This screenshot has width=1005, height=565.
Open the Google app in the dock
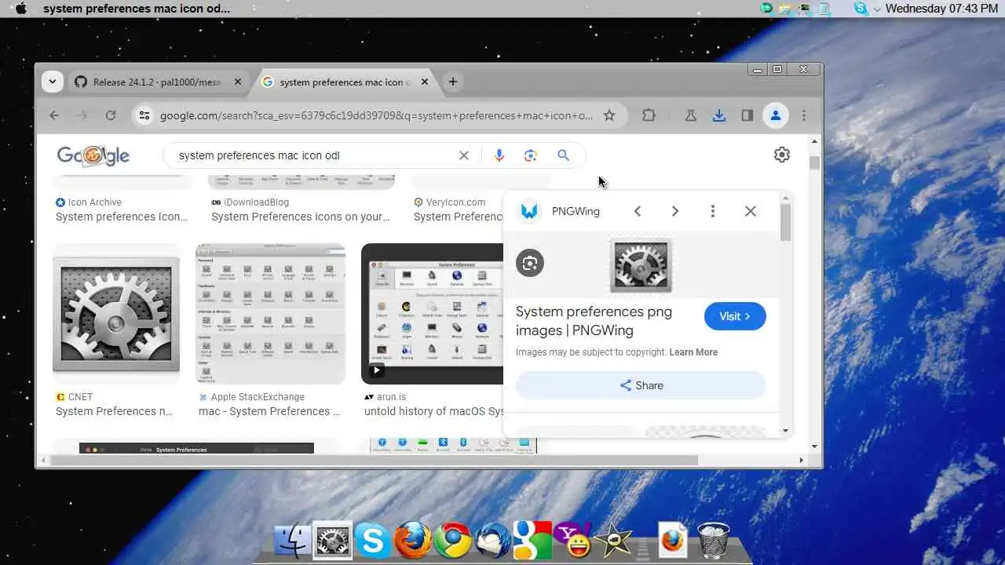coord(532,541)
